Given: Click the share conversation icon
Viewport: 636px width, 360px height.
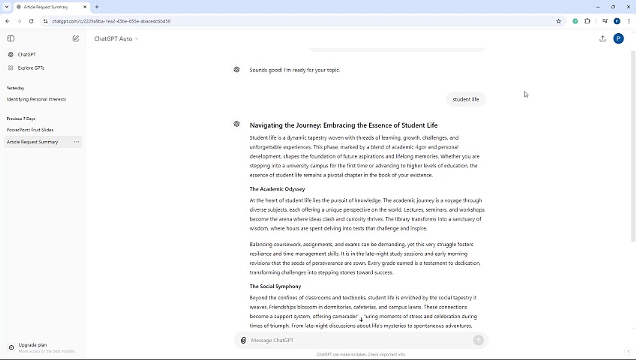Looking at the screenshot, I should point(603,39).
